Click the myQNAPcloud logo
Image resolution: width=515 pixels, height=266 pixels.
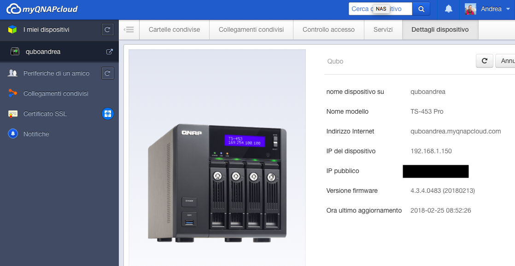[42, 9]
